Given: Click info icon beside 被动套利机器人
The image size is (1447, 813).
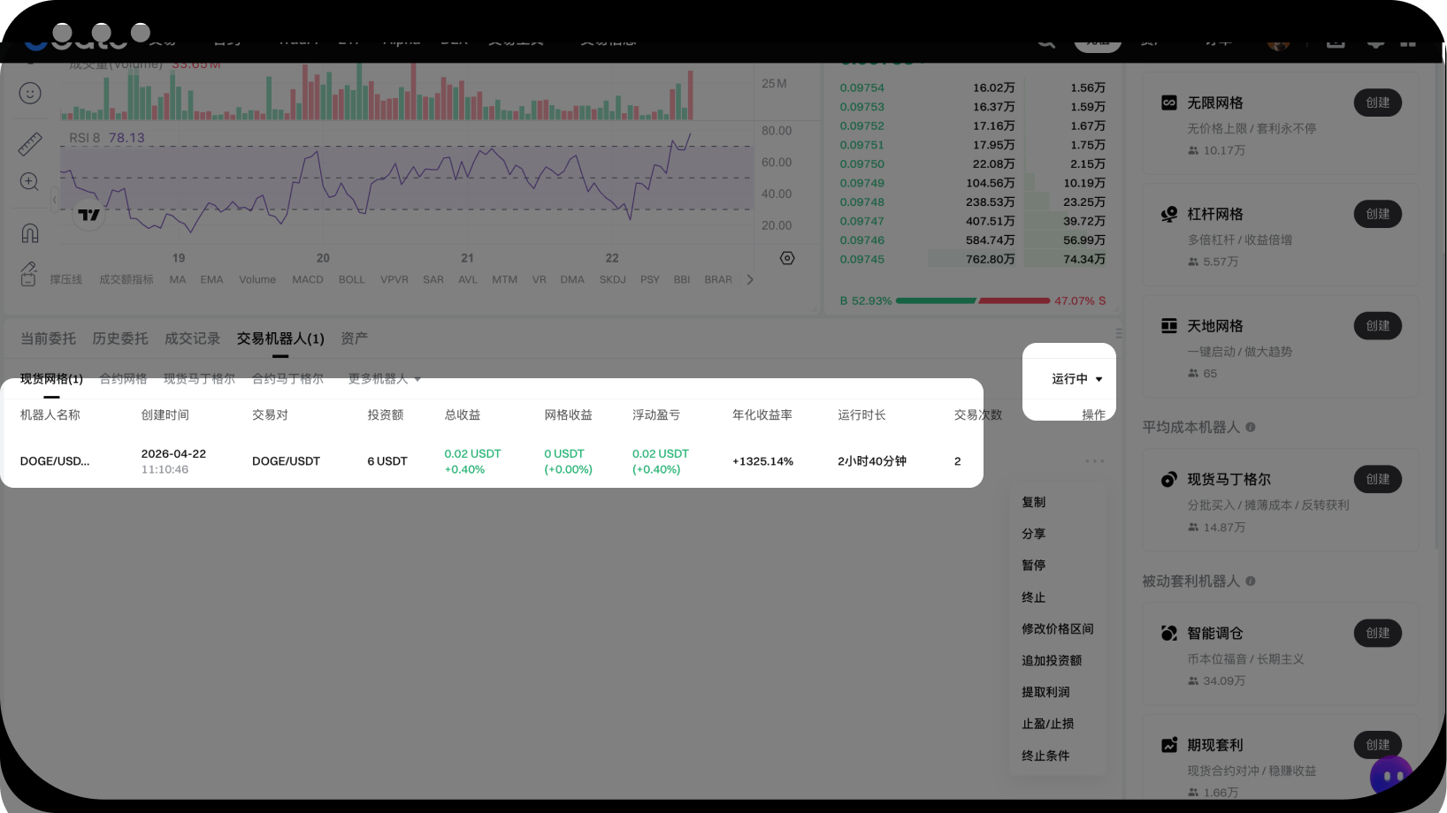Looking at the screenshot, I should (1251, 581).
